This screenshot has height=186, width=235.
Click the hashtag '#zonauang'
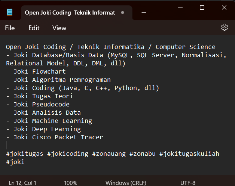click(x=109, y=154)
